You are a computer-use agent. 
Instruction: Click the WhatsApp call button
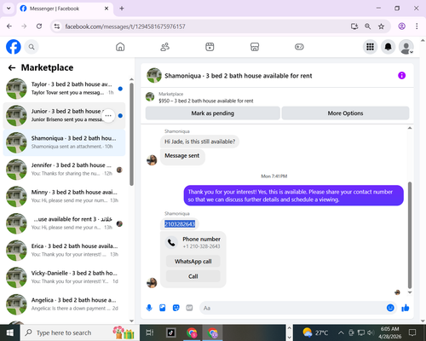point(193,262)
